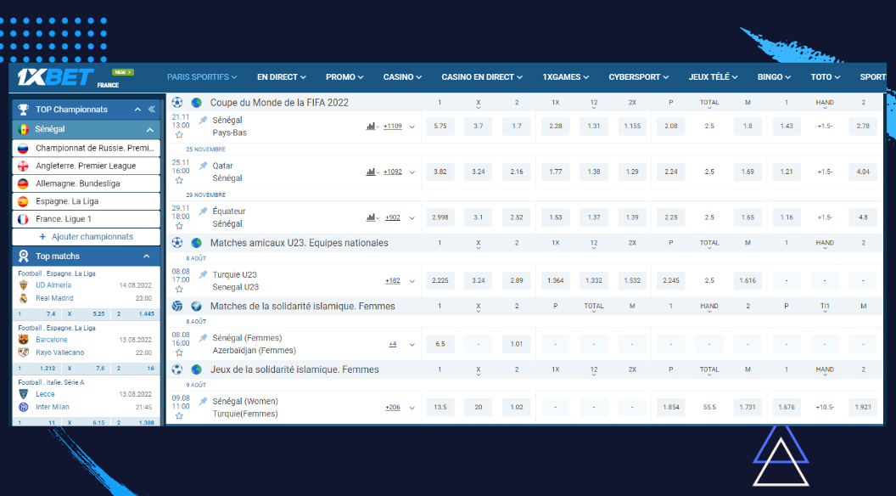Pin the Sénégal vs Pays-Bas match
This screenshot has width=896, height=496.
(203, 120)
